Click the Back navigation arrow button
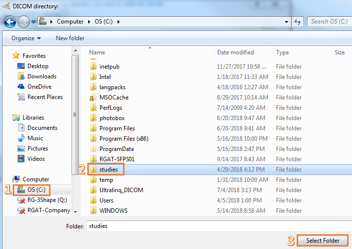Screen dimensions: 352x249 [x=10, y=22]
